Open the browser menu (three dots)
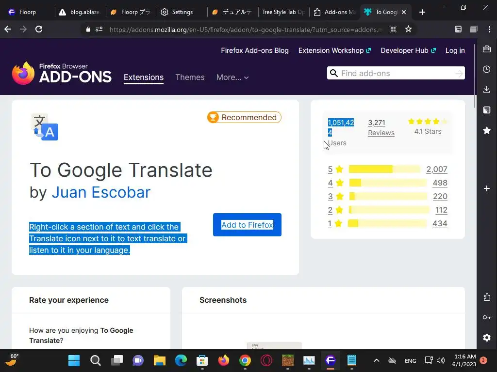This screenshot has width=497, height=372. [489, 30]
